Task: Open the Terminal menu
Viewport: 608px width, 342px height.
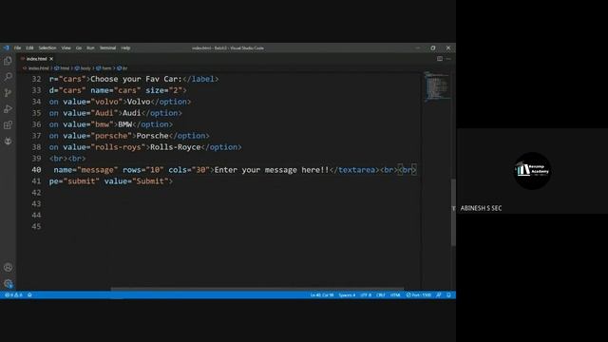Action: 107,48
